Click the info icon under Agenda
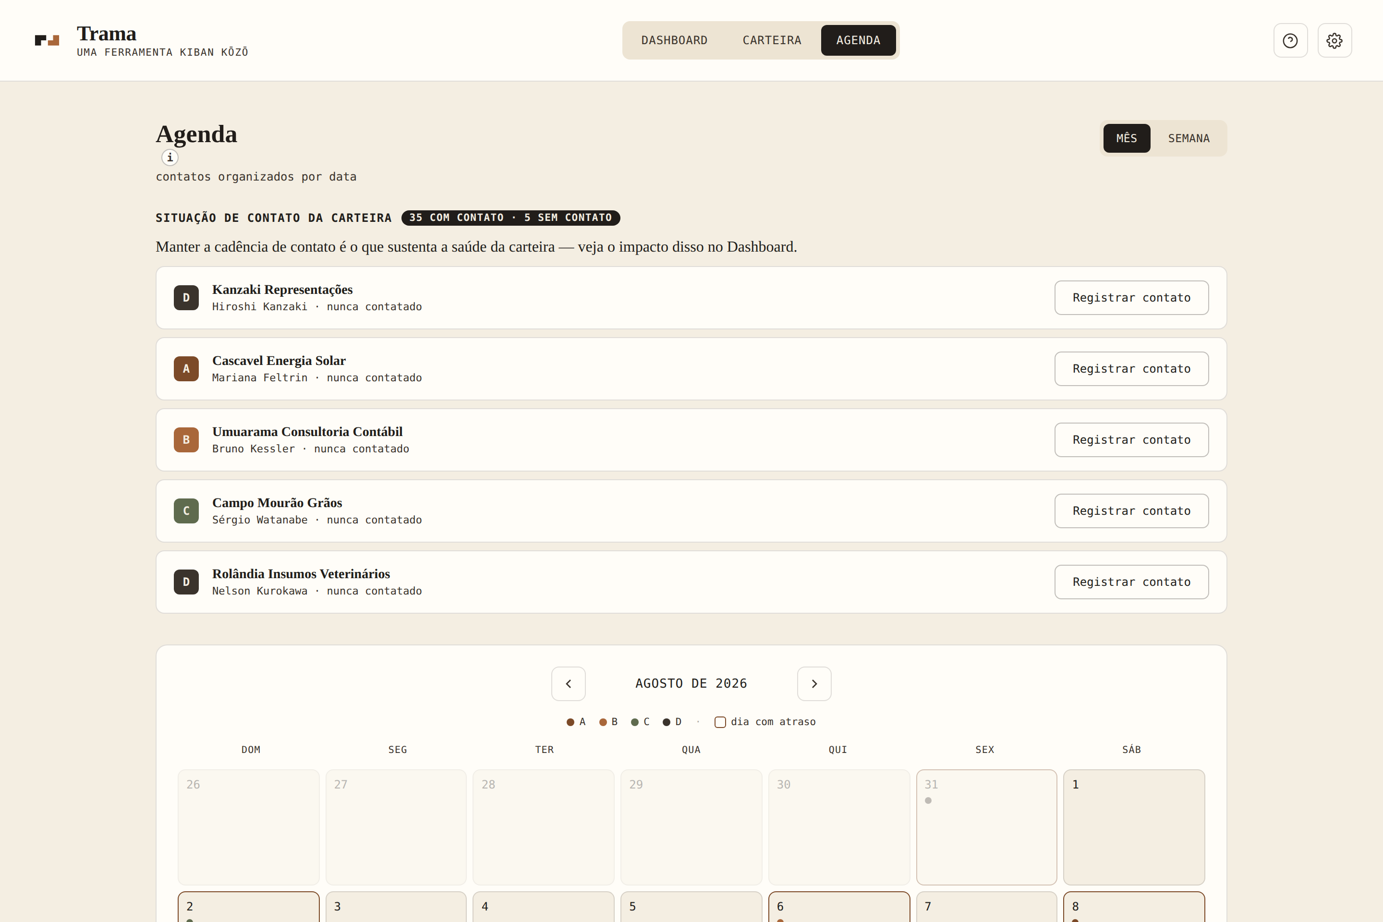 tap(170, 158)
